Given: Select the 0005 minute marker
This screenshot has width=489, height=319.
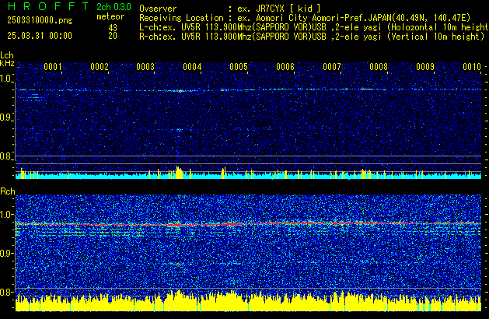Looking at the screenshot, I should pos(239,67).
